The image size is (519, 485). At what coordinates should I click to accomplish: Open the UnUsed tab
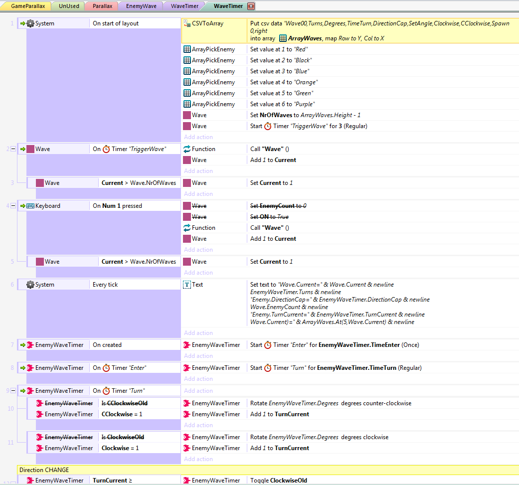[x=69, y=6]
